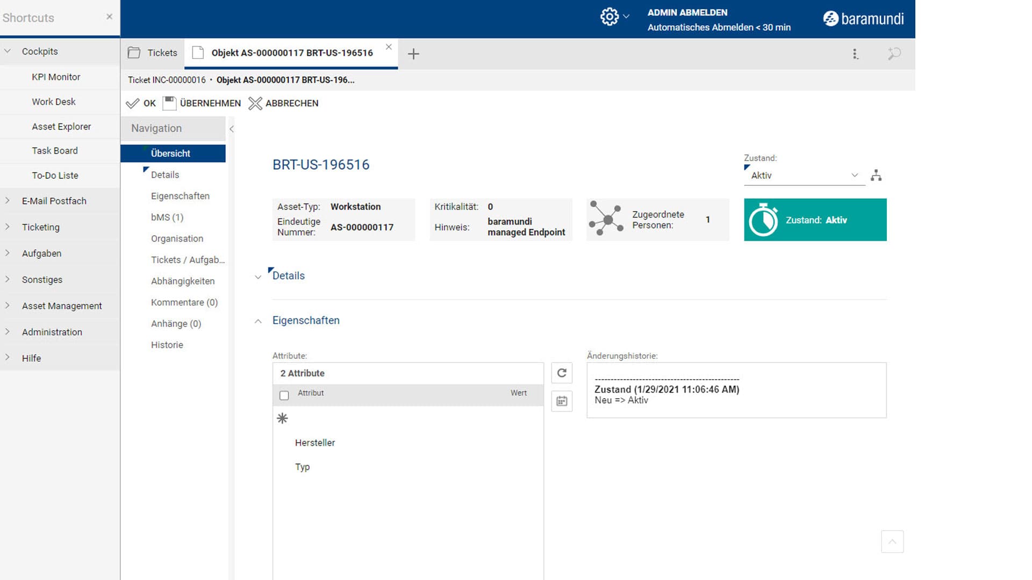The width and height of the screenshot is (1032, 580).
Task: Open Abhängigkeiten in navigation
Action: tap(183, 281)
